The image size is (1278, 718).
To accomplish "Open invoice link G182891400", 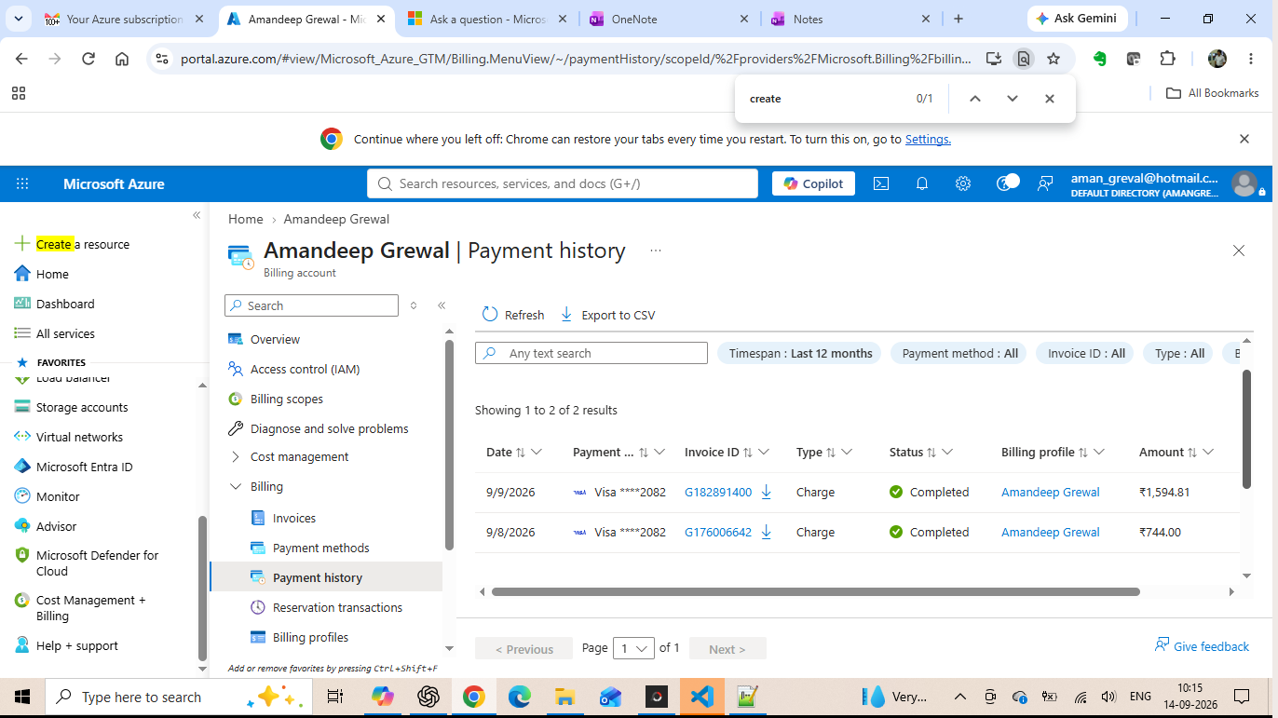I will pyautogui.click(x=718, y=492).
